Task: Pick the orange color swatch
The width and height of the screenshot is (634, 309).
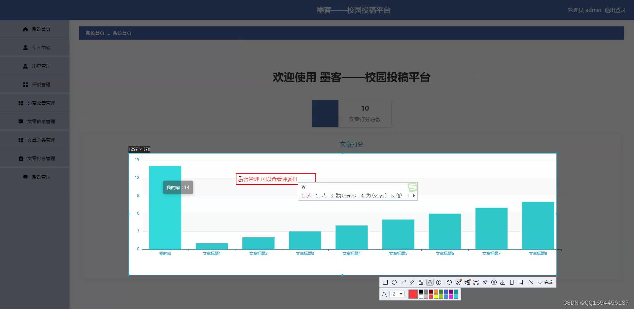Action: (x=436, y=292)
